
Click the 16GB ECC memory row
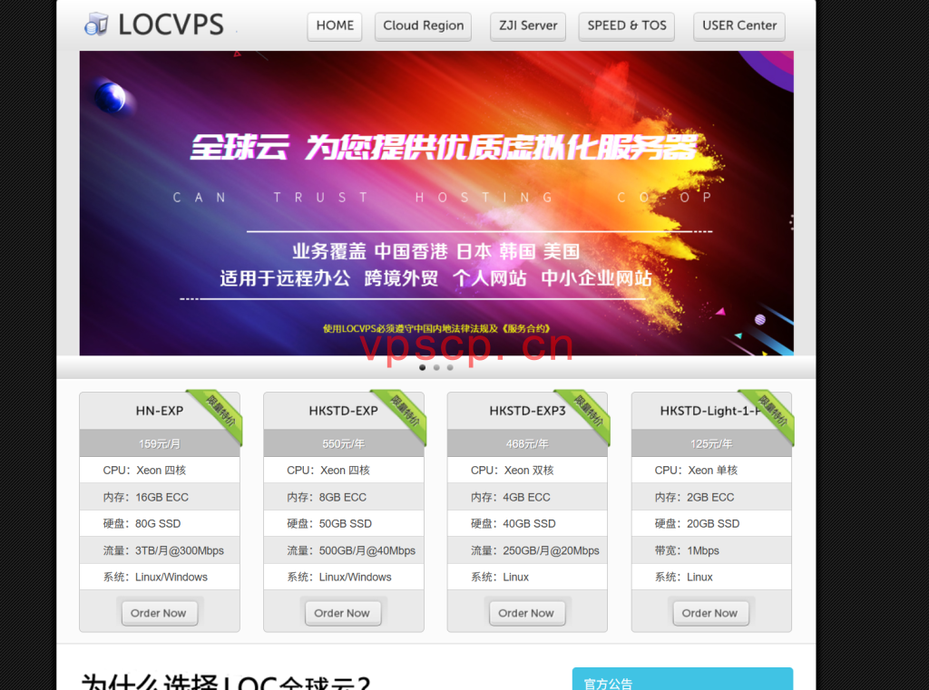tap(160, 497)
